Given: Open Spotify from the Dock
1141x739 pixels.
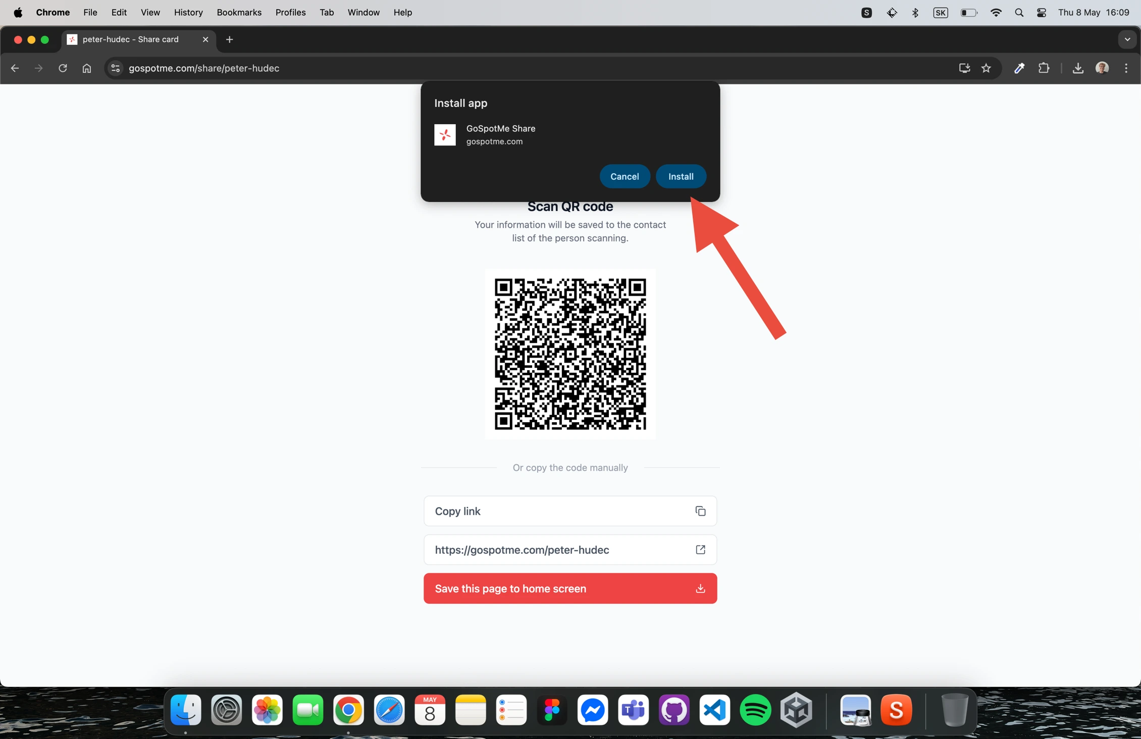Looking at the screenshot, I should pyautogui.click(x=755, y=710).
